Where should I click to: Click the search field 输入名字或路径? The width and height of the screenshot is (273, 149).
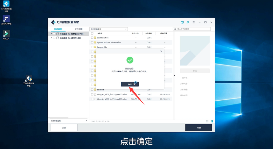(192, 29)
